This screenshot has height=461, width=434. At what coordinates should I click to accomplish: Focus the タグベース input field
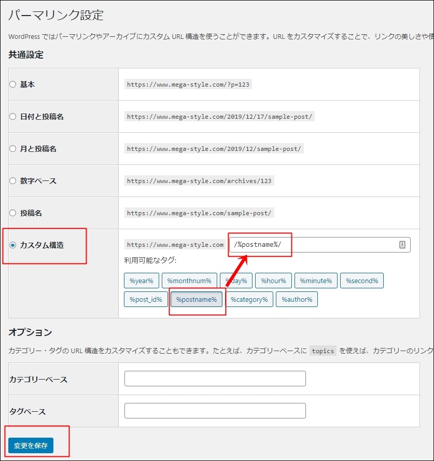coord(215,411)
